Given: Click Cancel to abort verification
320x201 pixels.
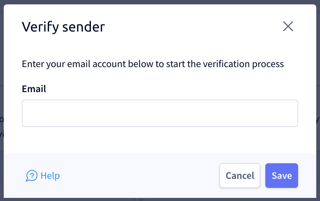Looking at the screenshot, I should (x=240, y=175).
